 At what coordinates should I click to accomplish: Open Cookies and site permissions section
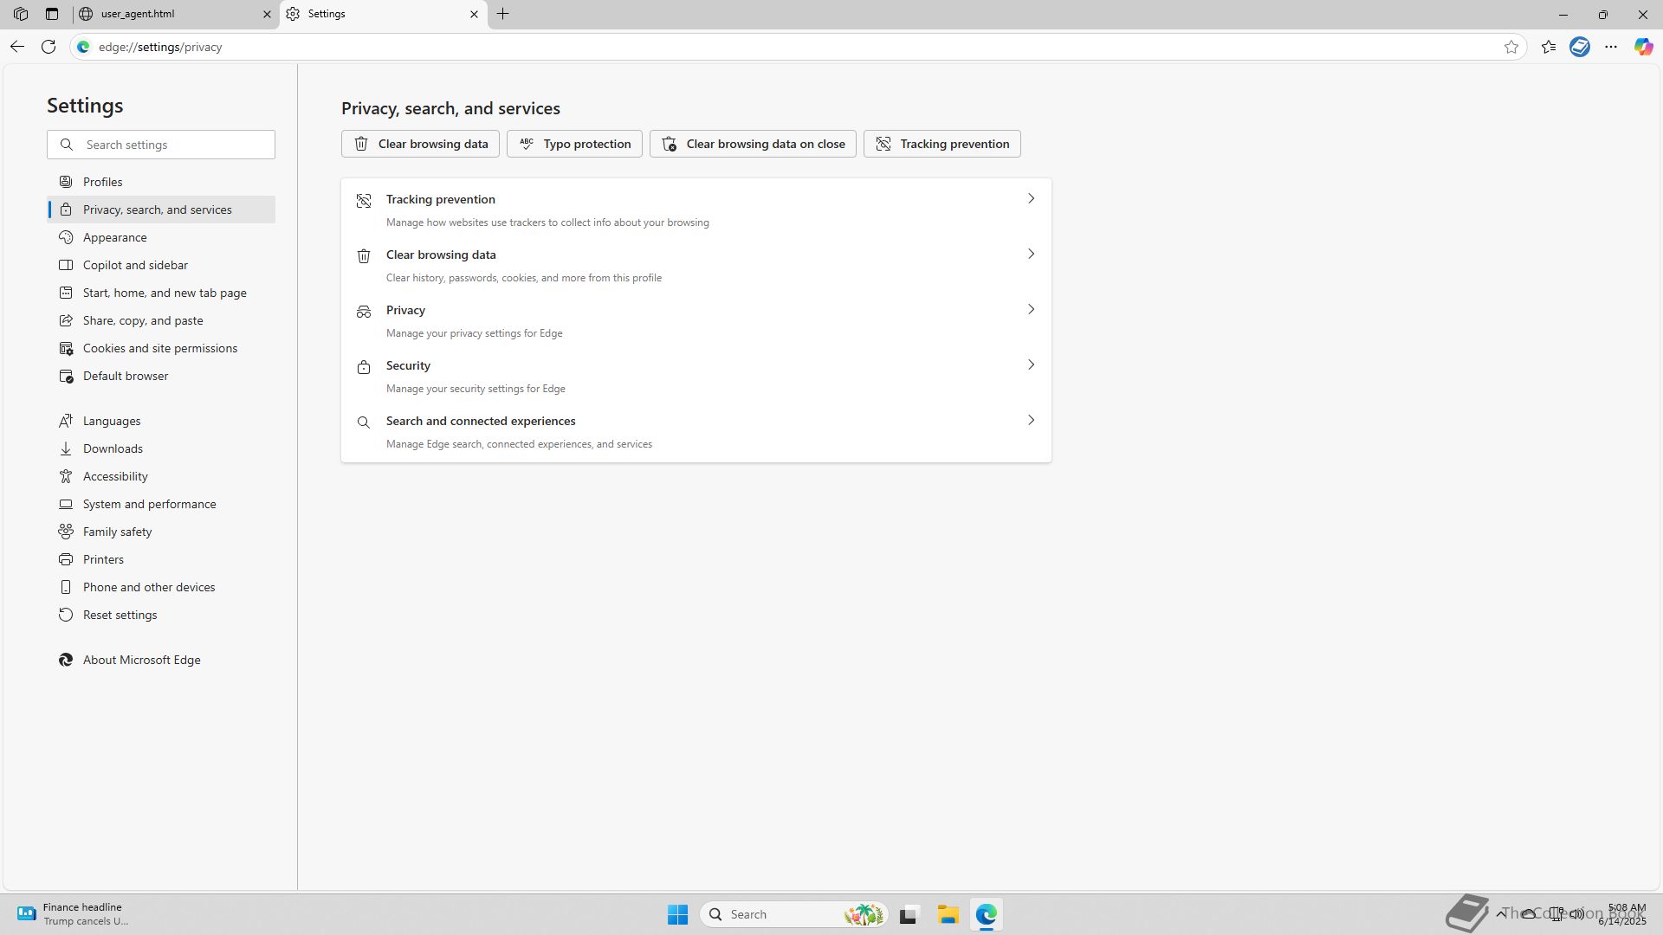tap(160, 348)
